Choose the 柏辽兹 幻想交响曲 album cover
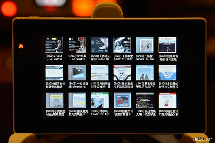Screen dimensions: 215x143 167,100
